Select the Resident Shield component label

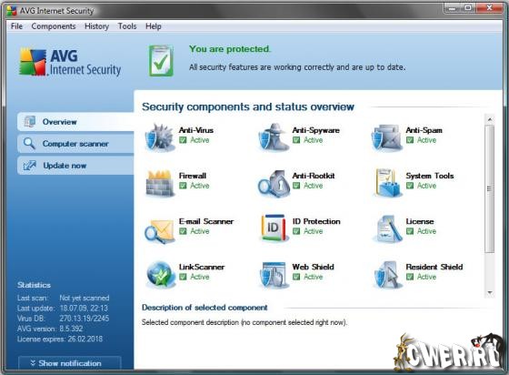point(434,267)
